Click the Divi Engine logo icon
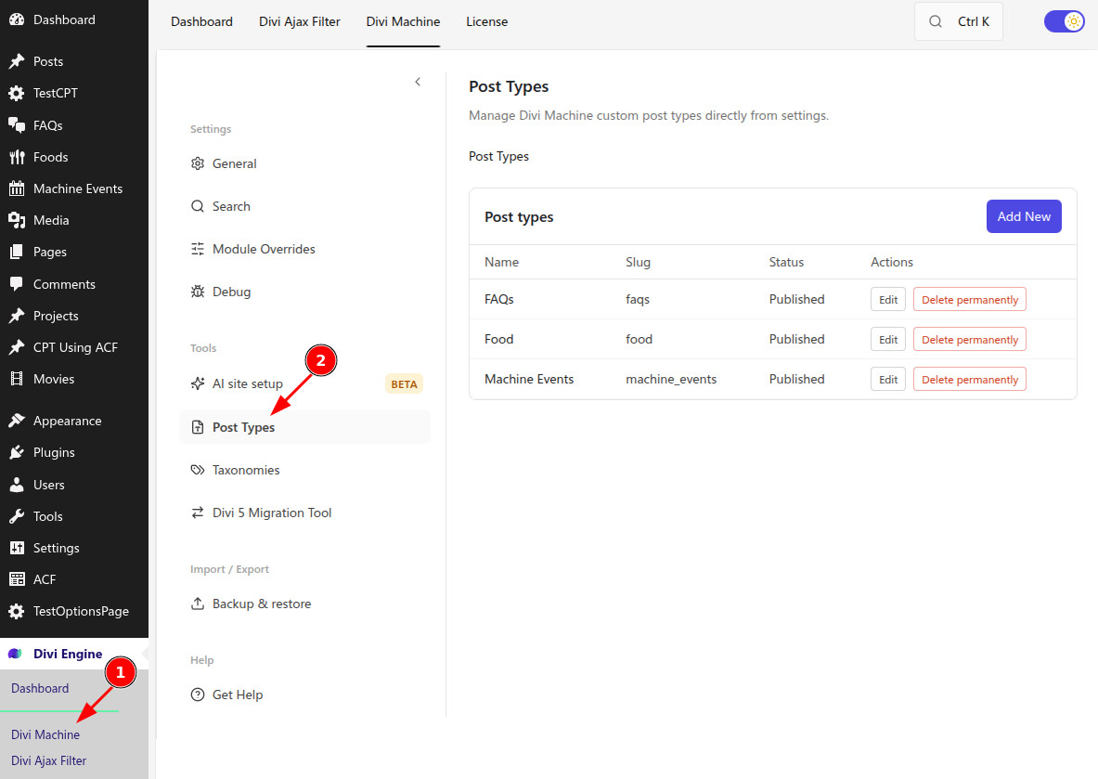Image resolution: width=1098 pixels, height=779 pixels. click(x=15, y=654)
